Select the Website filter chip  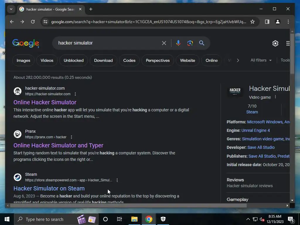coord(187,60)
